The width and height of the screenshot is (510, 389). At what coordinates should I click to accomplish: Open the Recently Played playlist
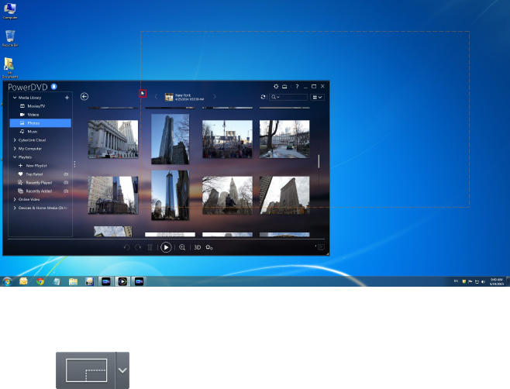(40, 182)
